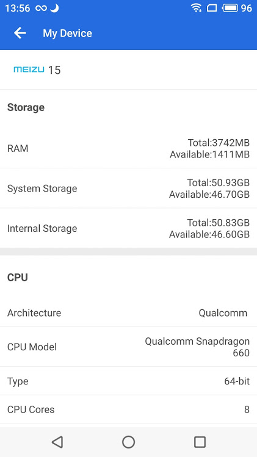The image size is (257, 457).
Task: Tap the Storage section header
Action: coord(26,107)
